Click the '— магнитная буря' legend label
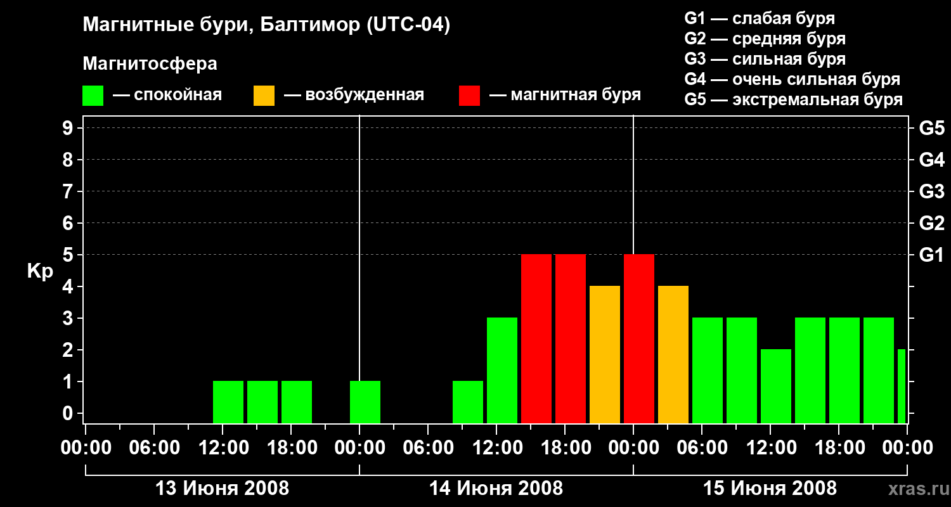This screenshot has height=507, width=951. point(566,95)
